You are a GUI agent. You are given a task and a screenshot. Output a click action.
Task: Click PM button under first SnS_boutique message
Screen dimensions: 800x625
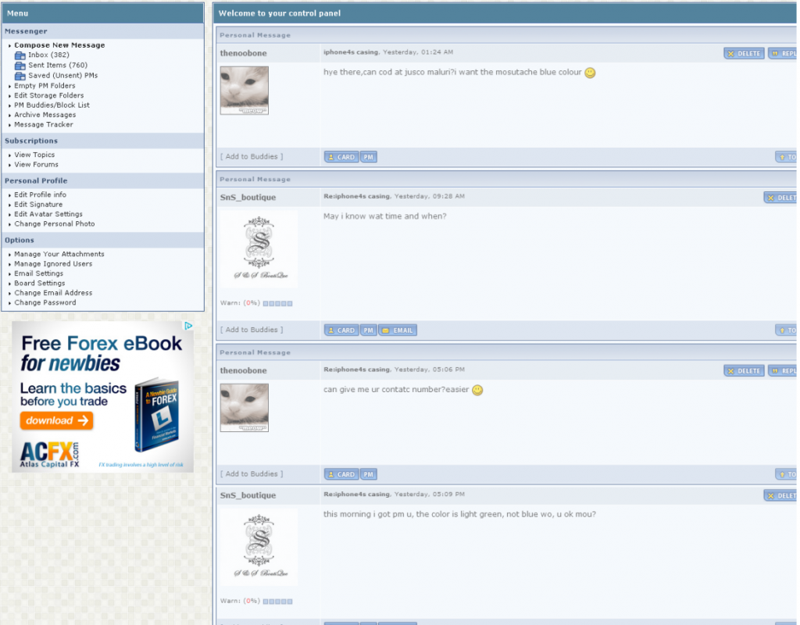[368, 330]
